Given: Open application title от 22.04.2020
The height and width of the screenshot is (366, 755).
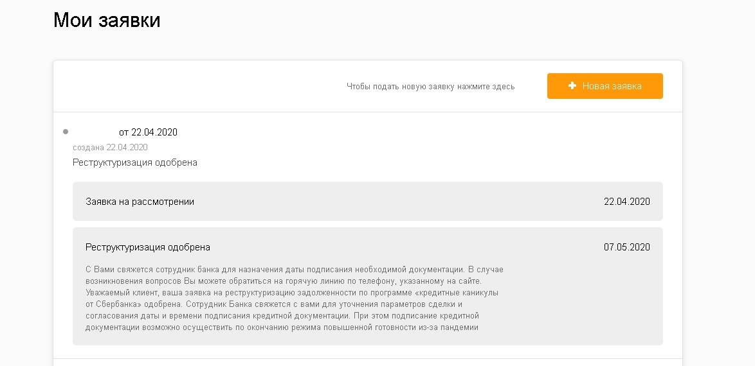Looking at the screenshot, I should (x=148, y=132).
